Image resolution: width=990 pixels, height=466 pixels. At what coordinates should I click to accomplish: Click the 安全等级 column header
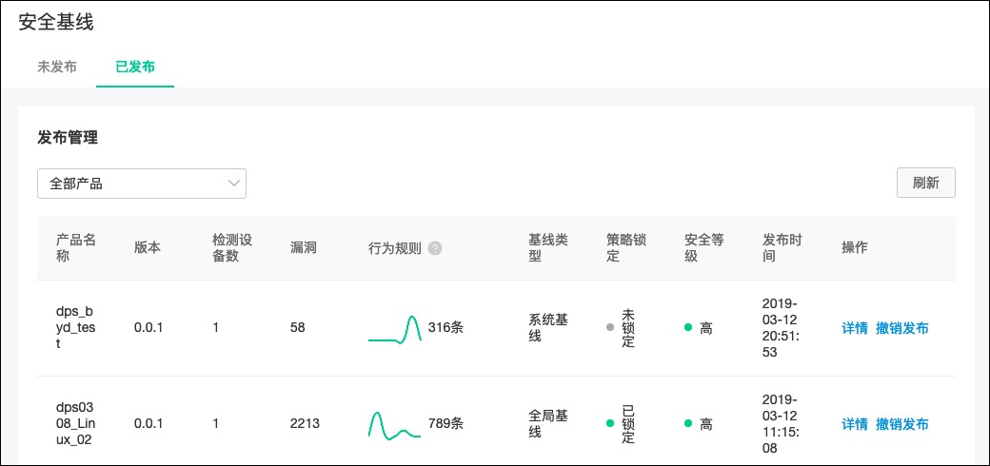[x=704, y=248]
